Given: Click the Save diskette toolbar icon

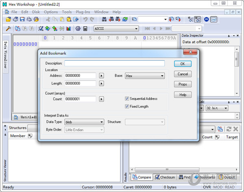Looking at the screenshot, I should (22, 19).
